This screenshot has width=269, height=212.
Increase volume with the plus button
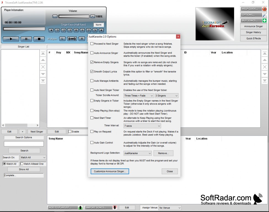[x=93, y=16]
